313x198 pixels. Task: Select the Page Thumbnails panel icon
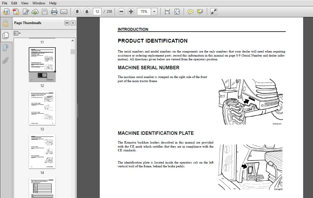tap(6, 35)
